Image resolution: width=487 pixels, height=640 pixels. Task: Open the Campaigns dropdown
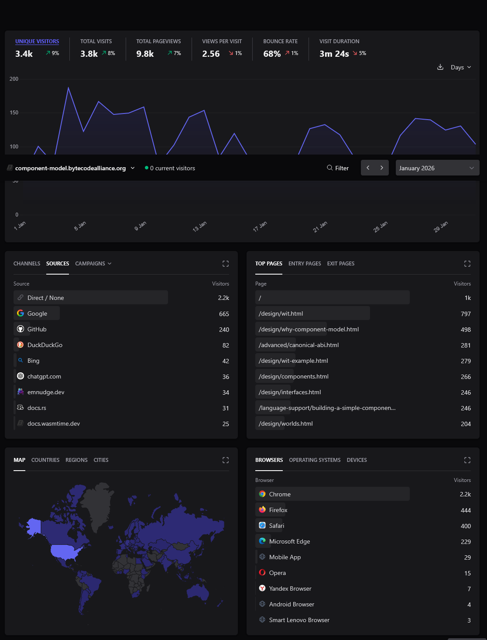(93, 264)
